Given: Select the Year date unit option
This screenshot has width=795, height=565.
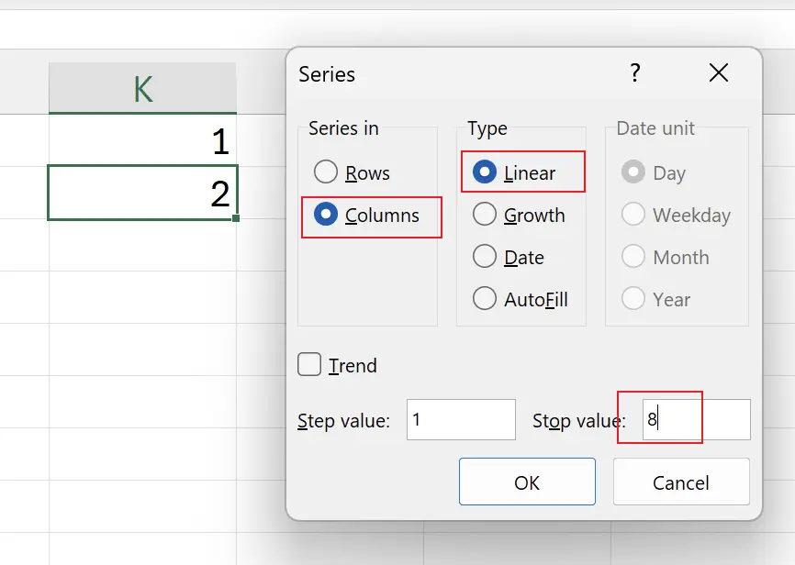Looking at the screenshot, I should (x=633, y=299).
